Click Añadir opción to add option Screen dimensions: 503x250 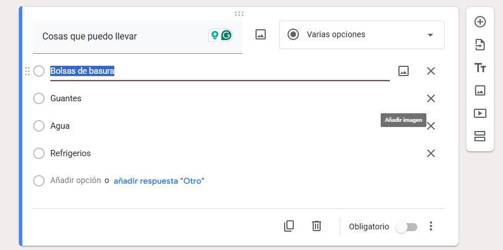pyautogui.click(x=75, y=181)
